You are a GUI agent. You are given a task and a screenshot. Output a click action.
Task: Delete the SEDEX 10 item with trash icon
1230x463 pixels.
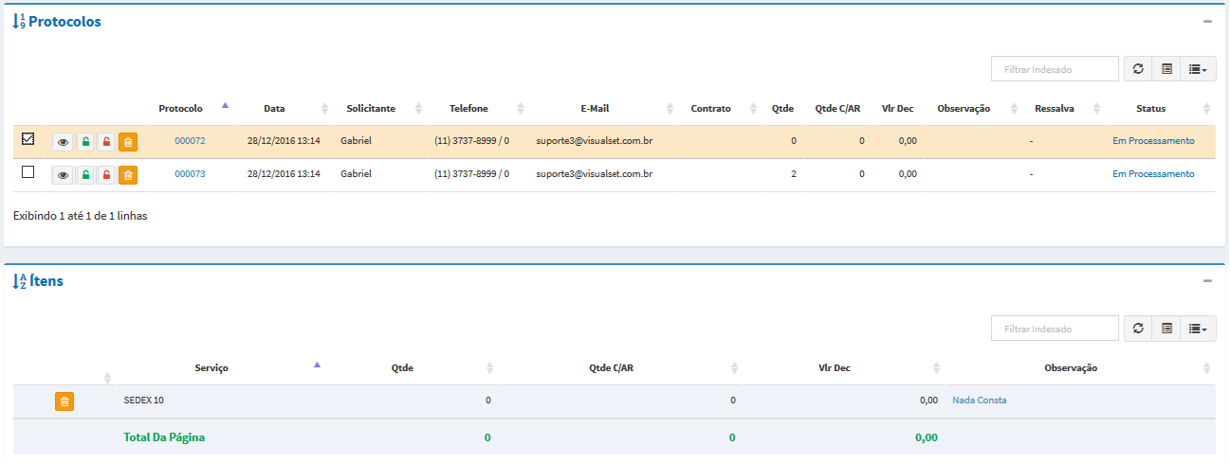(x=64, y=401)
